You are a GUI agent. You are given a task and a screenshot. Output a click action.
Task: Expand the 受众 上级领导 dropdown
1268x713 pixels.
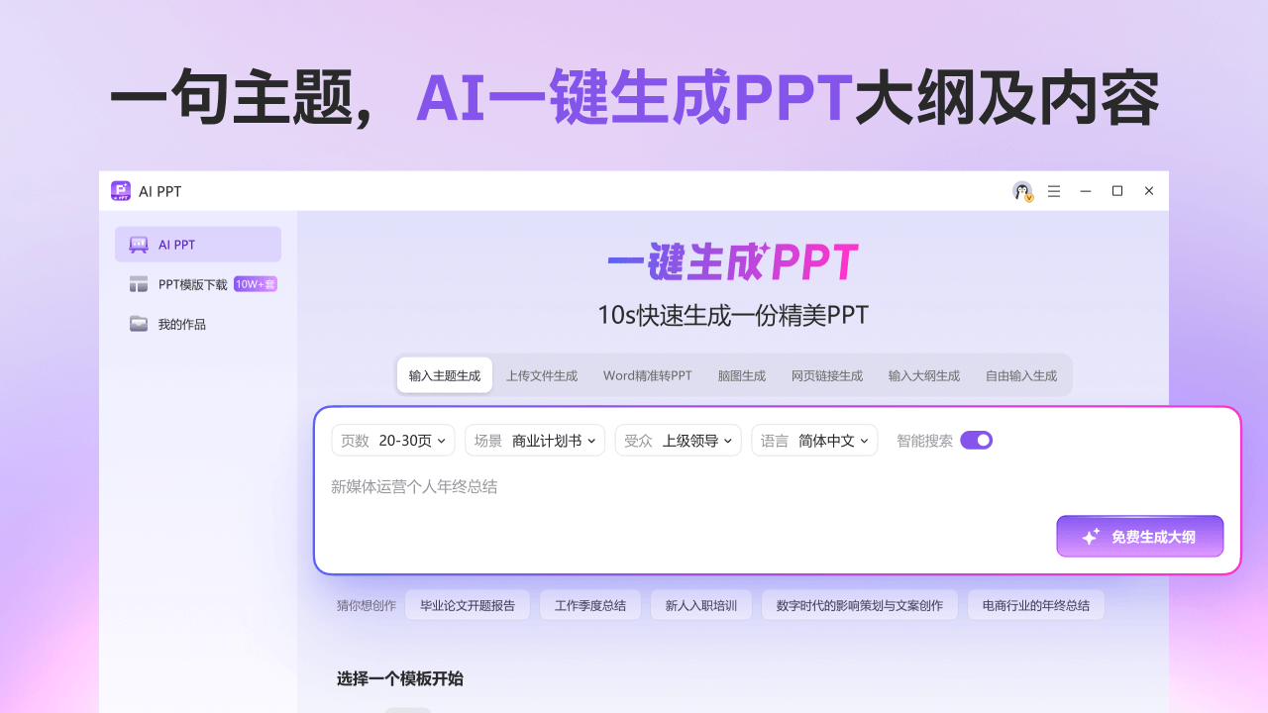tap(679, 439)
